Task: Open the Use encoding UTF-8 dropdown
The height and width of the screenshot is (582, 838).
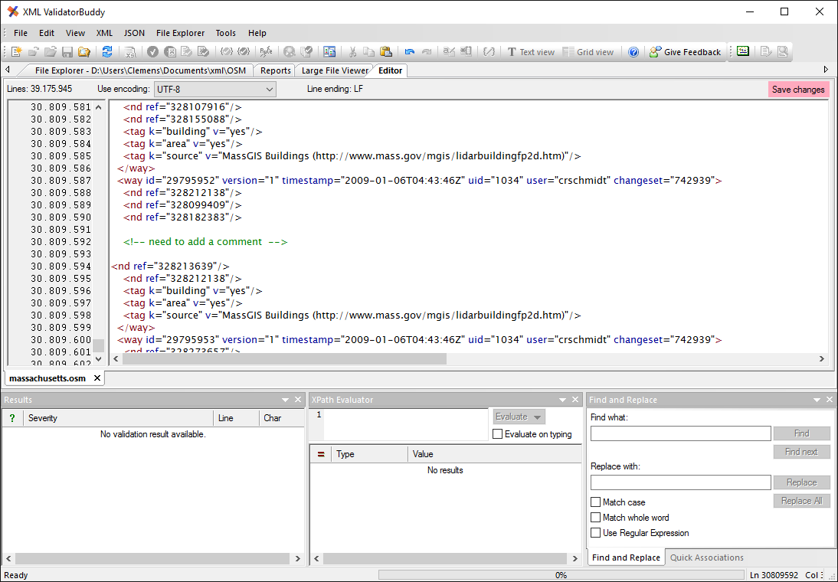Action: 215,90
